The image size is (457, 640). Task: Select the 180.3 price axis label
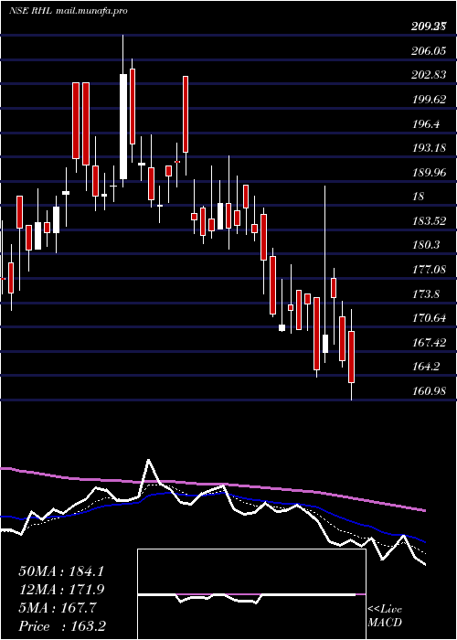(x=426, y=245)
